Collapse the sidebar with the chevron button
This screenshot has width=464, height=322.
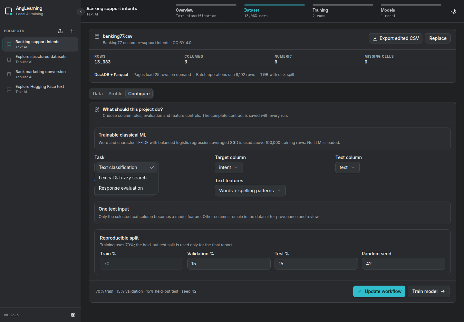pos(81,12)
